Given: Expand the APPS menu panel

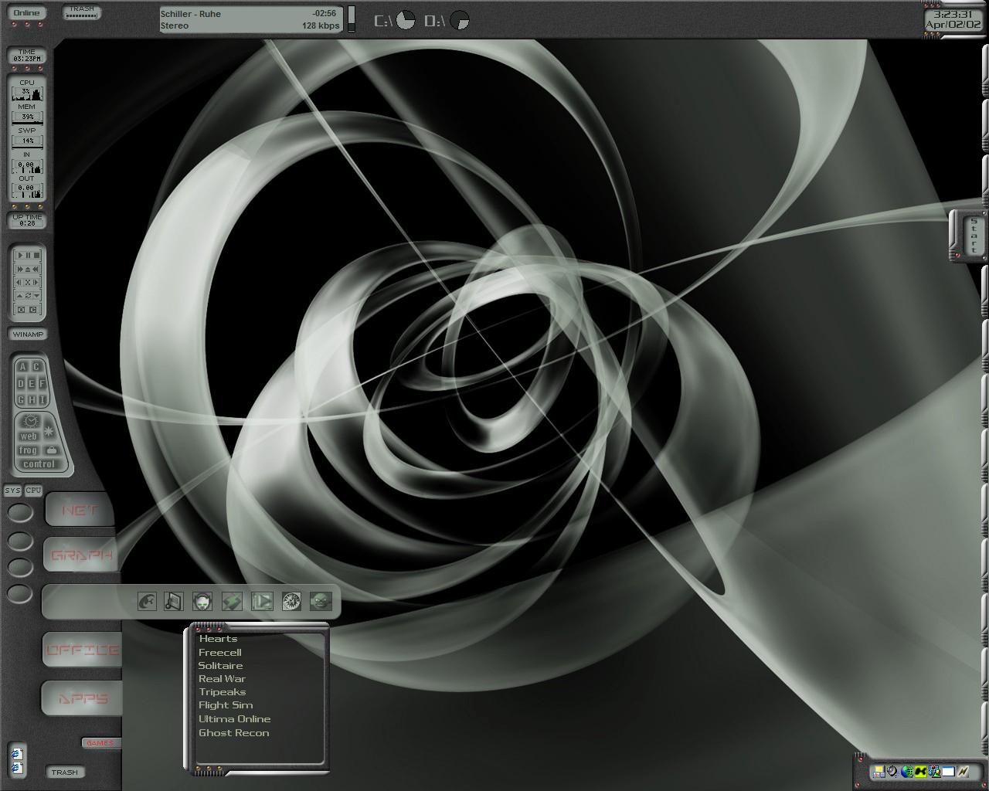Looking at the screenshot, I should [x=82, y=698].
